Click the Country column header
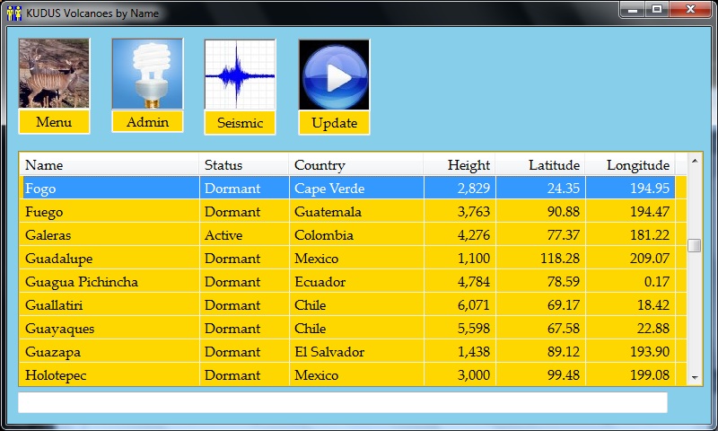 pos(355,165)
